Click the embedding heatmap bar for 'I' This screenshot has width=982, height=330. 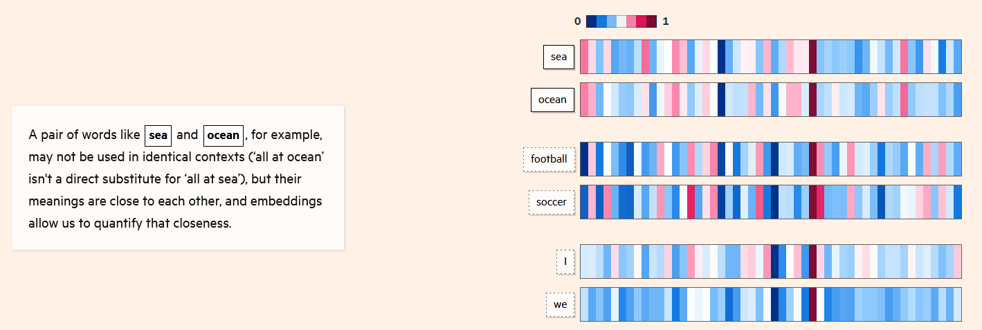tap(770, 262)
